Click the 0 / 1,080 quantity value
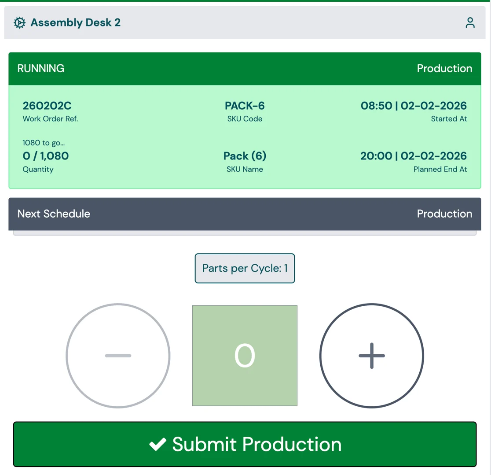The width and height of the screenshot is (491, 475). pos(46,156)
